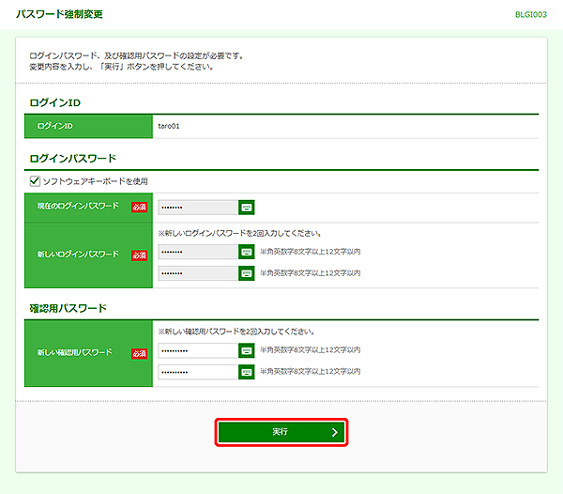The image size is (563, 494).
Task: Focus the first 新しいログインパスワード field
Action: click(198, 252)
